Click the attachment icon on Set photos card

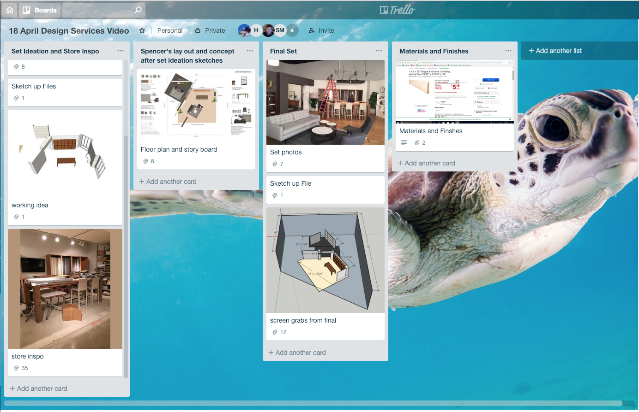click(275, 164)
